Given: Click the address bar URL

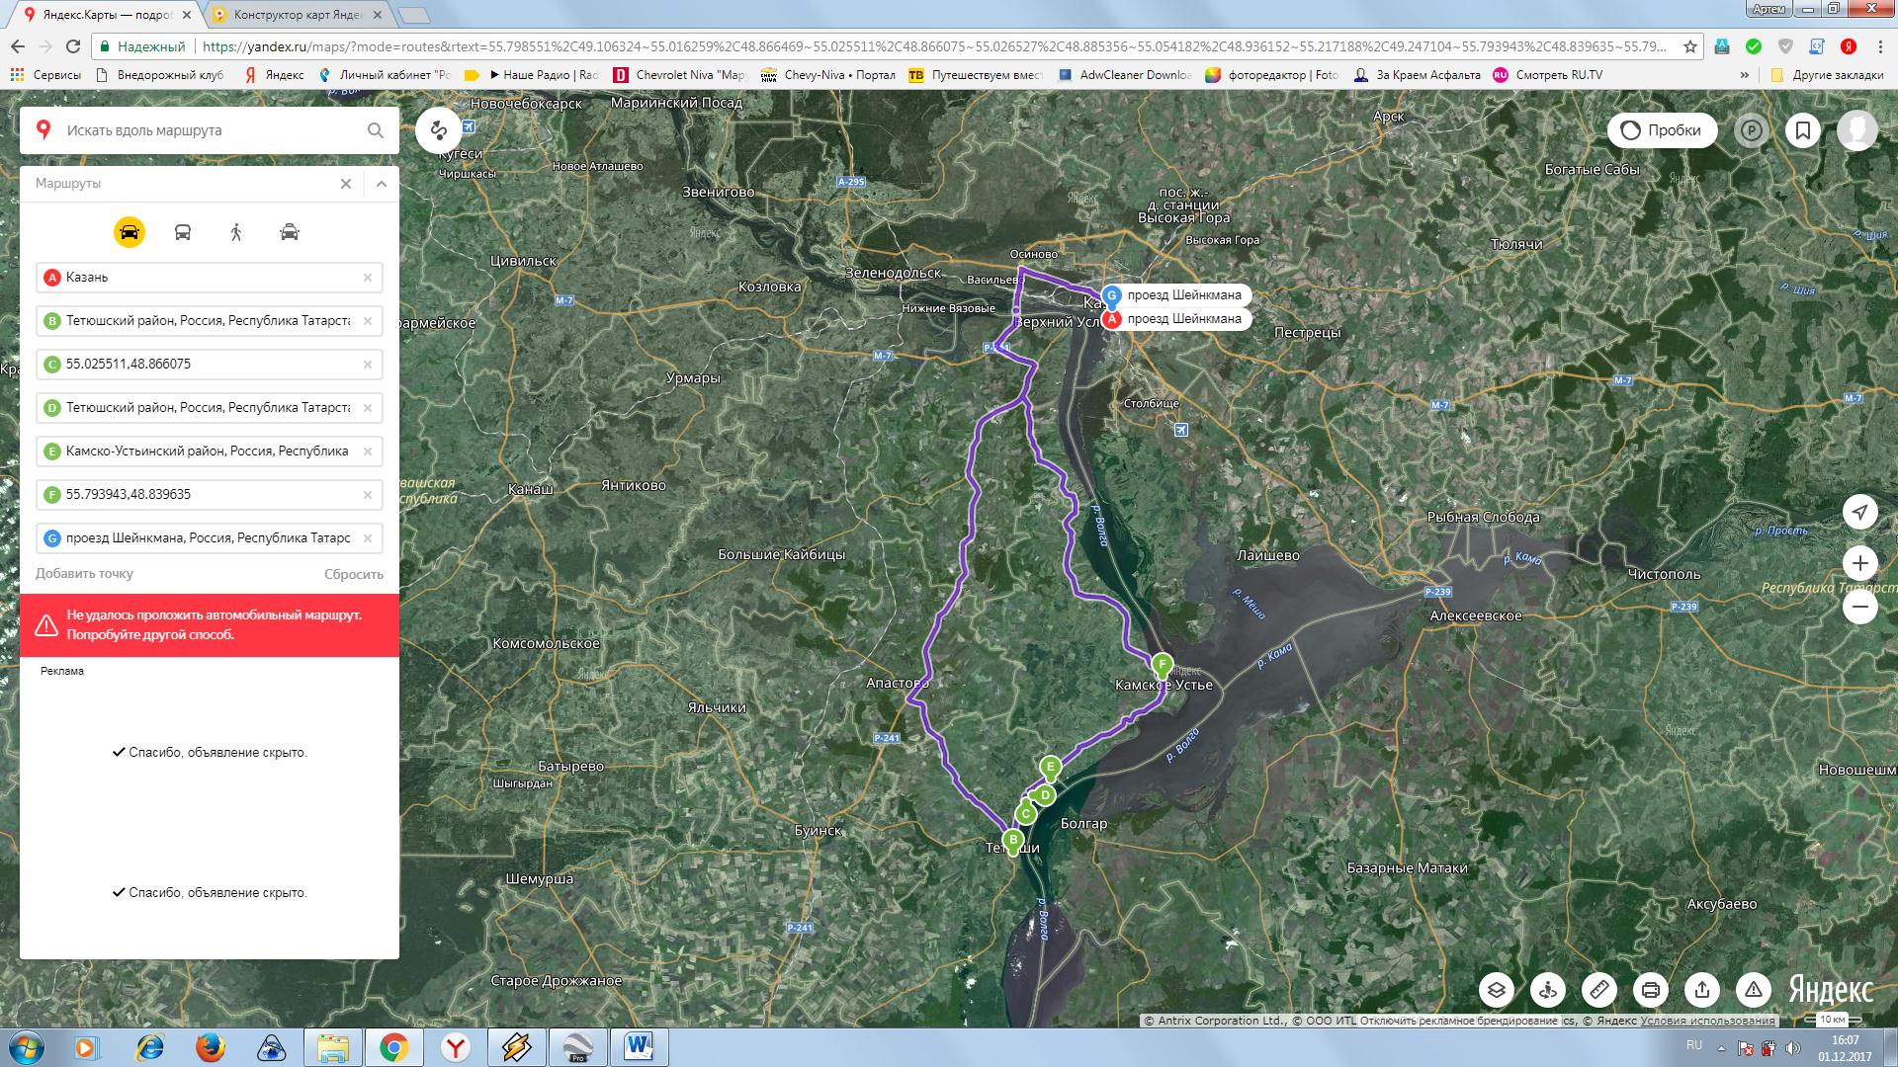Looking at the screenshot, I should (934, 46).
